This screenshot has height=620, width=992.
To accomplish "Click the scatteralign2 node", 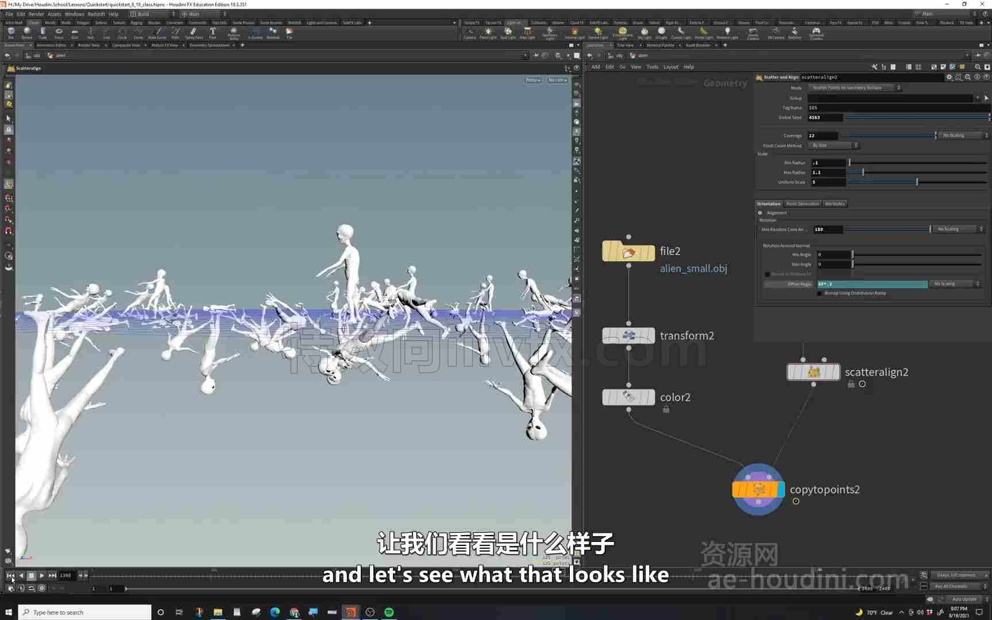I will tap(813, 372).
